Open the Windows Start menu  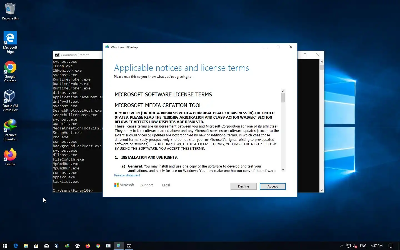(5, 246)
